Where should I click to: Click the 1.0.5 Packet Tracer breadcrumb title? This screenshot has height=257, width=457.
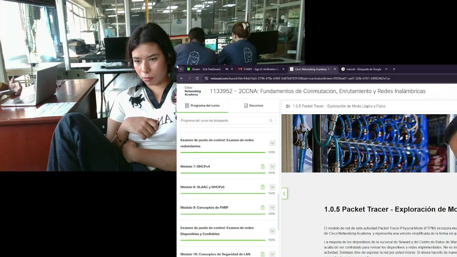pos(339,106)
